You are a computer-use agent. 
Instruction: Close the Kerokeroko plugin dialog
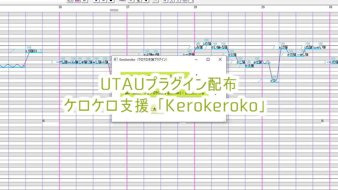click(x=220, y=59)
